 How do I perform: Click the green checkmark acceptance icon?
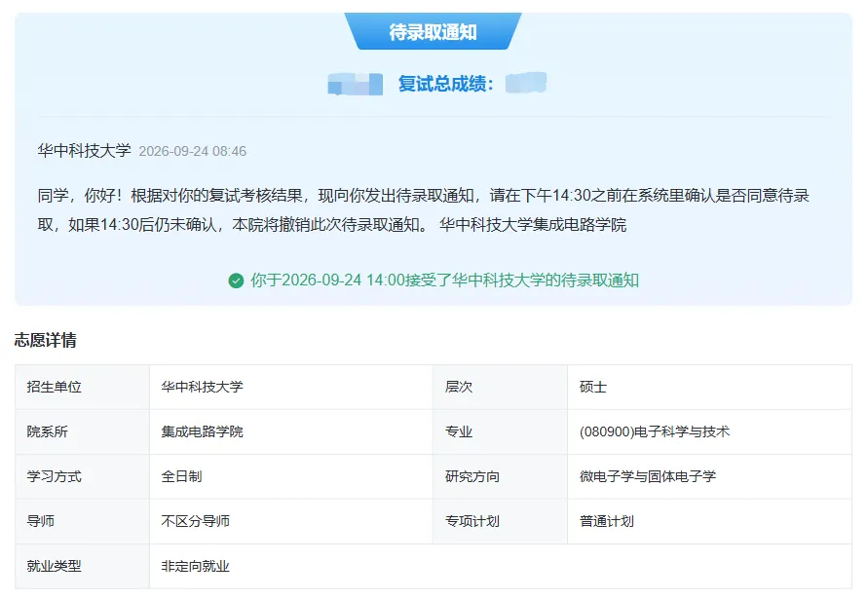[236, 281]
